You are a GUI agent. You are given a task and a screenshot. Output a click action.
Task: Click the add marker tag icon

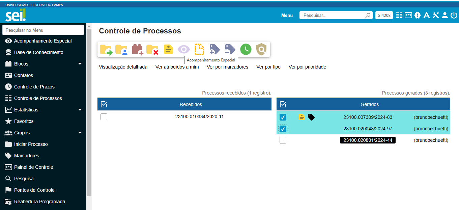pos(214,50)
